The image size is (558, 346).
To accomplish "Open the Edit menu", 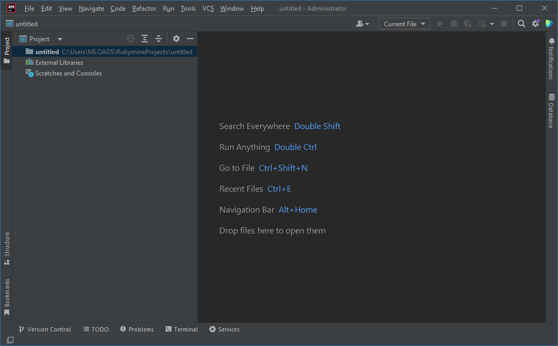I will pos(46,8).
